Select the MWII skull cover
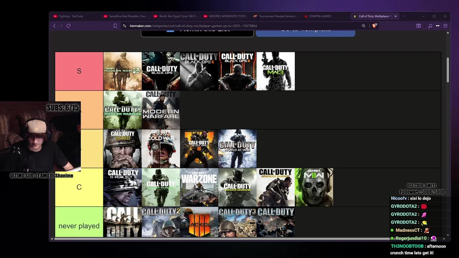The height and width of the screenshot is (258, 459). click(x=314, y=187)
